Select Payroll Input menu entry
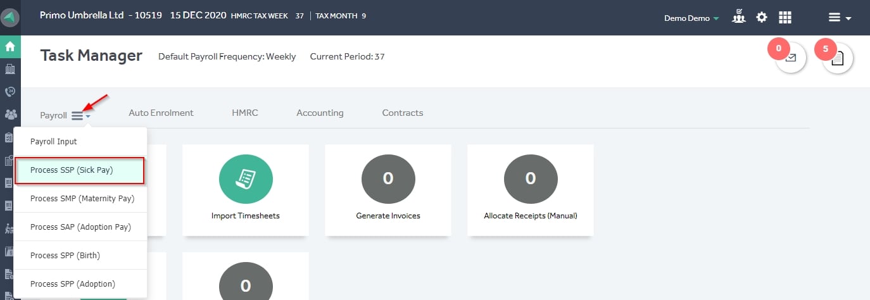The height and width of the screenshot is (300, 870). (x=80, y=142)
